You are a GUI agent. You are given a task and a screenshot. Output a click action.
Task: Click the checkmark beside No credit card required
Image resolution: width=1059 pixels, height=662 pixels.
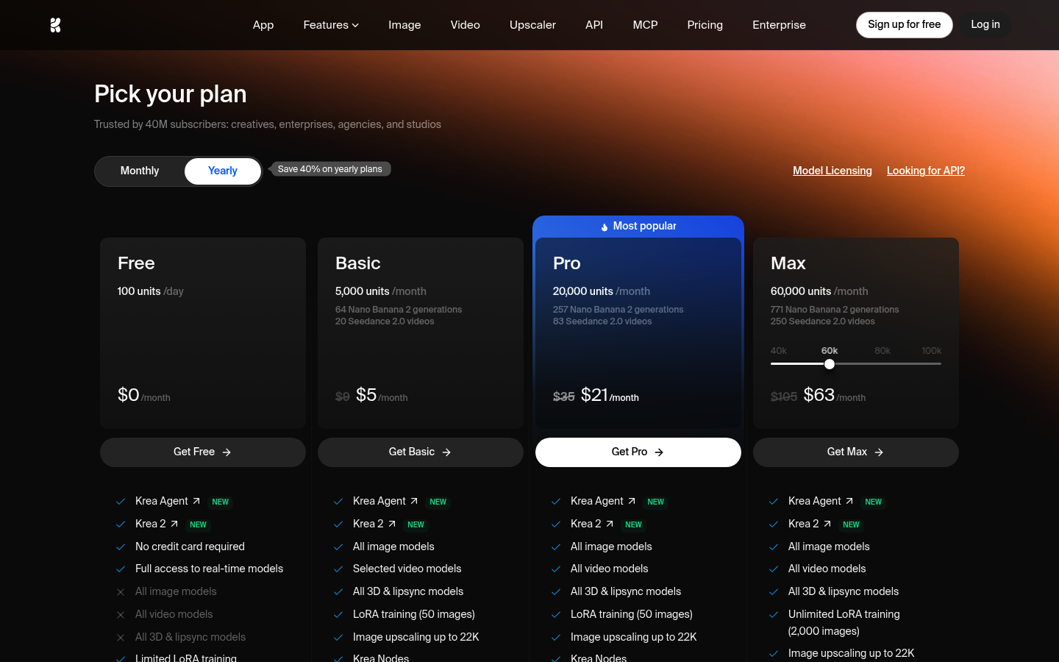[121, 547]
